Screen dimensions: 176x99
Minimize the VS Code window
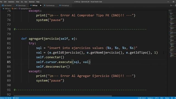point(168,2)
